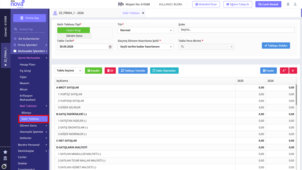Open the Tür dropdown set to Normal
Screen dimensions: 302x170
(145, 30)
